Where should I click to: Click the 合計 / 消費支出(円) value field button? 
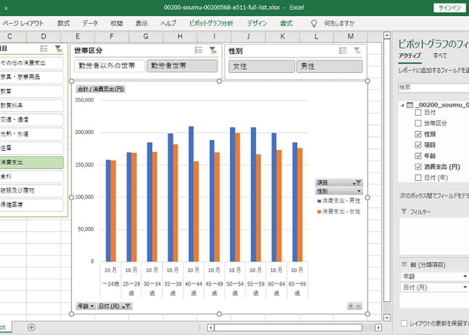(101, 89)
